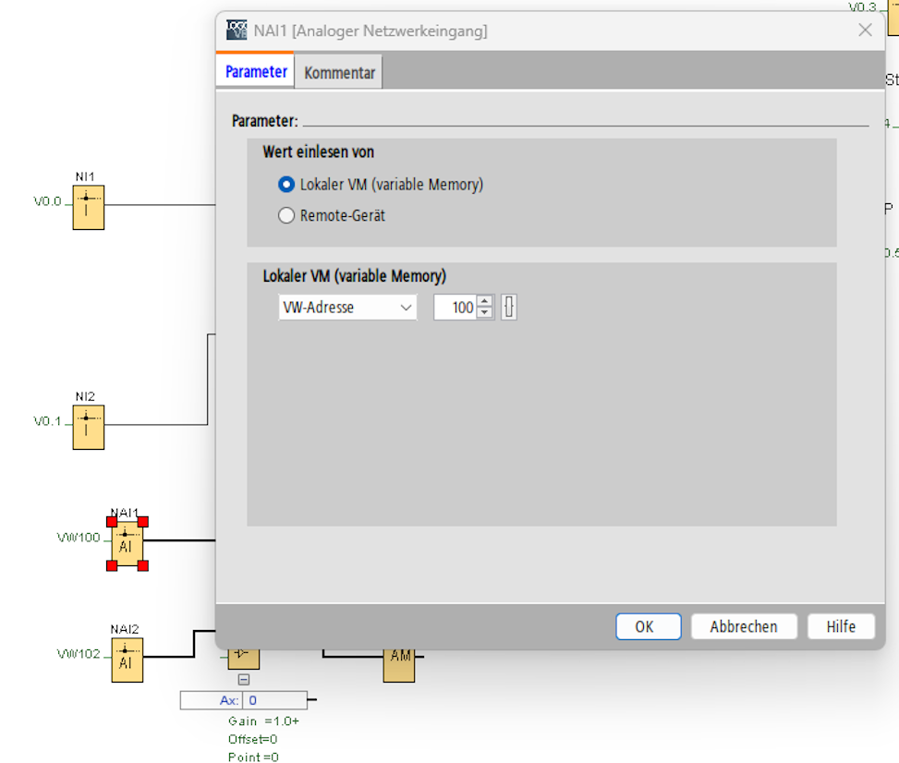Viewport: 899px width, 763px height.
Task: Decrease VW address value with down arrow
Action: click(x=484, y=313)
